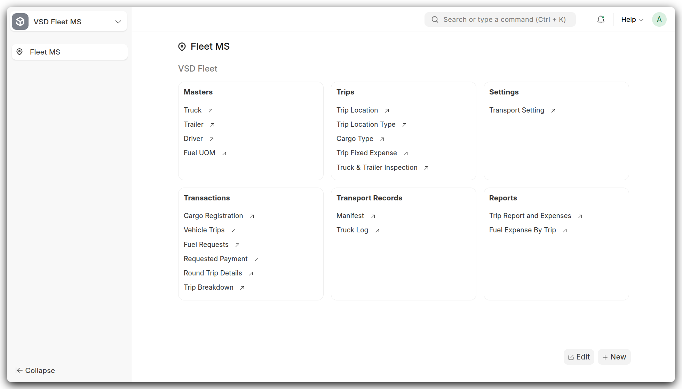Click the sidebar Fleet MS location pin icon
This screenshot has width=682, height=389.
(19, 52)
